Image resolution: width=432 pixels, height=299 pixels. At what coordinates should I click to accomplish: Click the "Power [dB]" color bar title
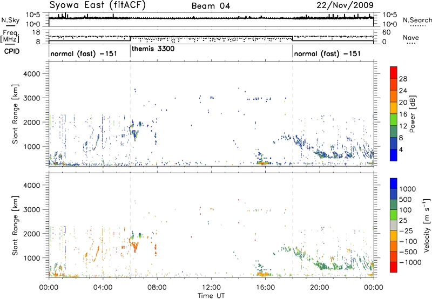pyautogui.click(x=412, y=114)
